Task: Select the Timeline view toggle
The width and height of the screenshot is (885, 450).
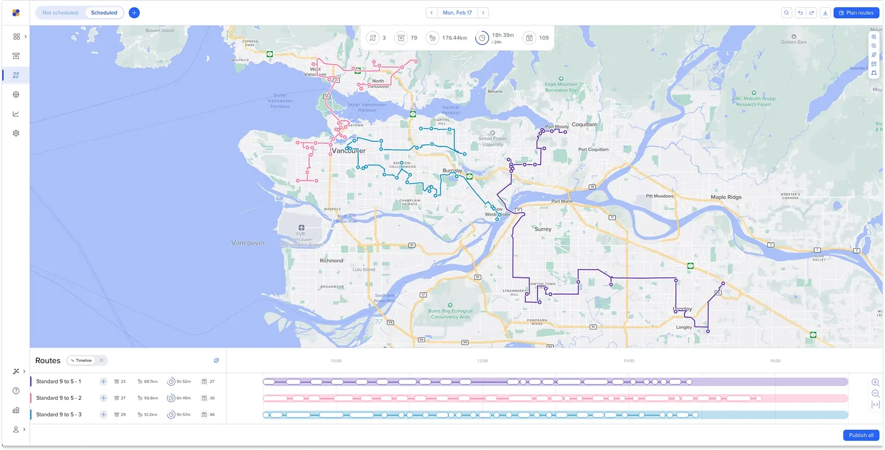Action: point(81,361)
